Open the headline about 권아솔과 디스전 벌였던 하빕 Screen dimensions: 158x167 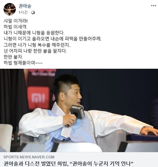click(69, 163)
